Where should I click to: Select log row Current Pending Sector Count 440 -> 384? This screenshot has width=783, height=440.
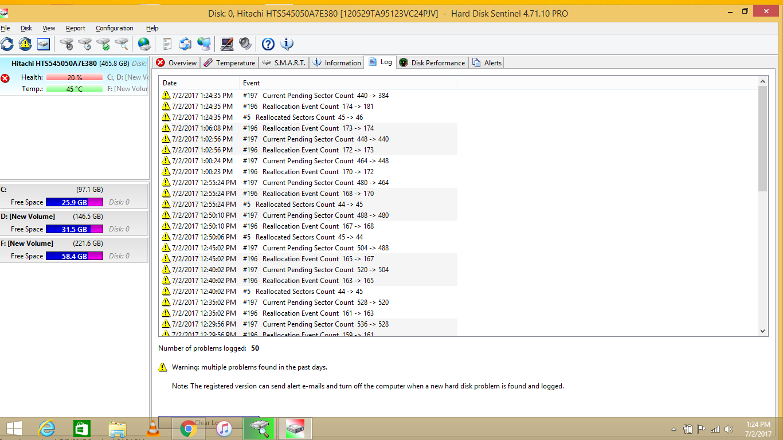coord(308,96)
